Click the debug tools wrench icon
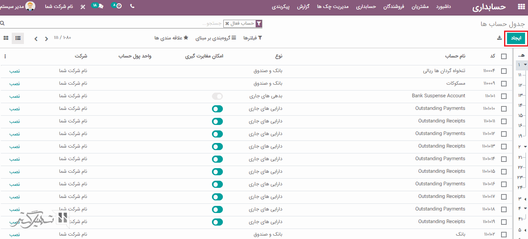This screenshot has width=528, height=239. (83, 7)
